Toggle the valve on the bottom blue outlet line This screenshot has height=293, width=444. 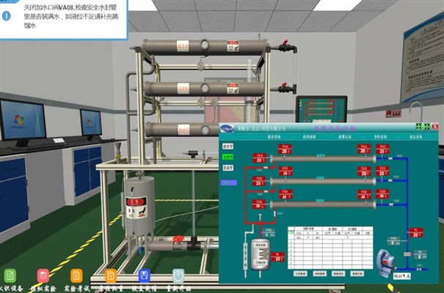(x=391, y=204)
